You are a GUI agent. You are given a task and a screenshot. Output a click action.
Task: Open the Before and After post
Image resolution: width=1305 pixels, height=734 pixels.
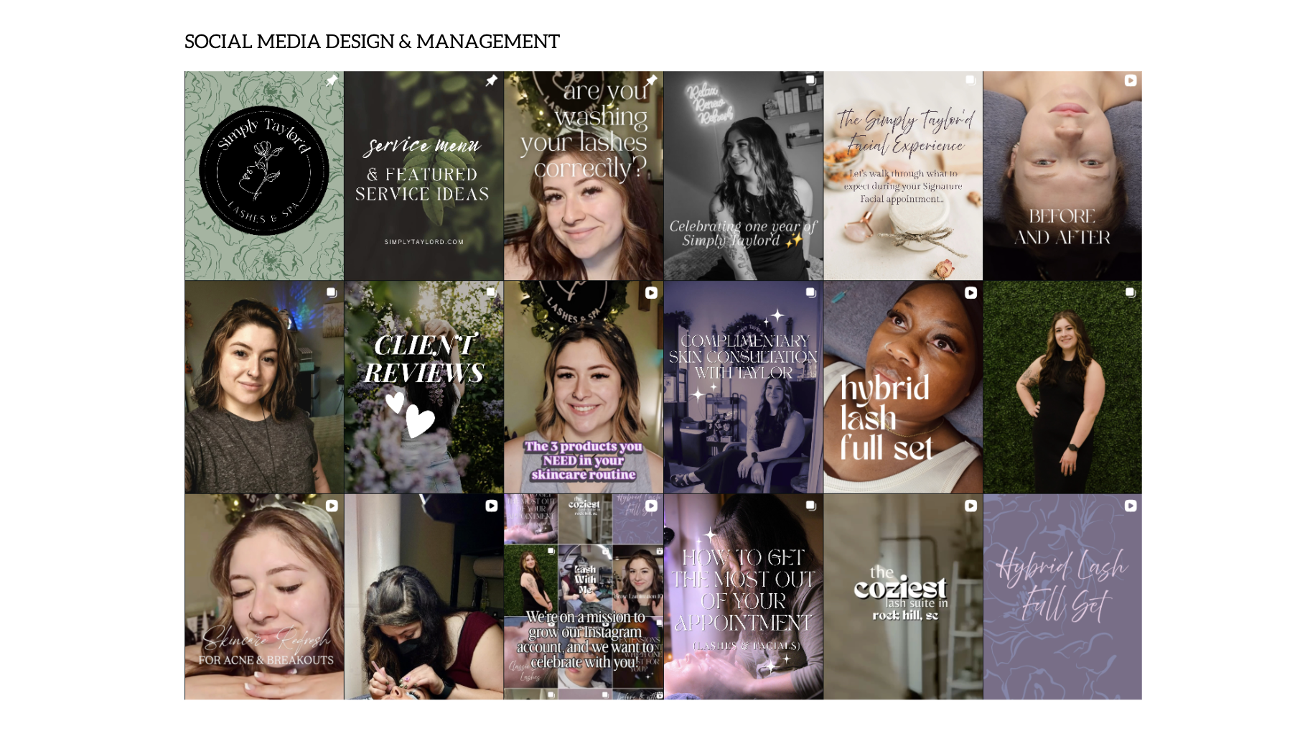(x=1062, y=175)
